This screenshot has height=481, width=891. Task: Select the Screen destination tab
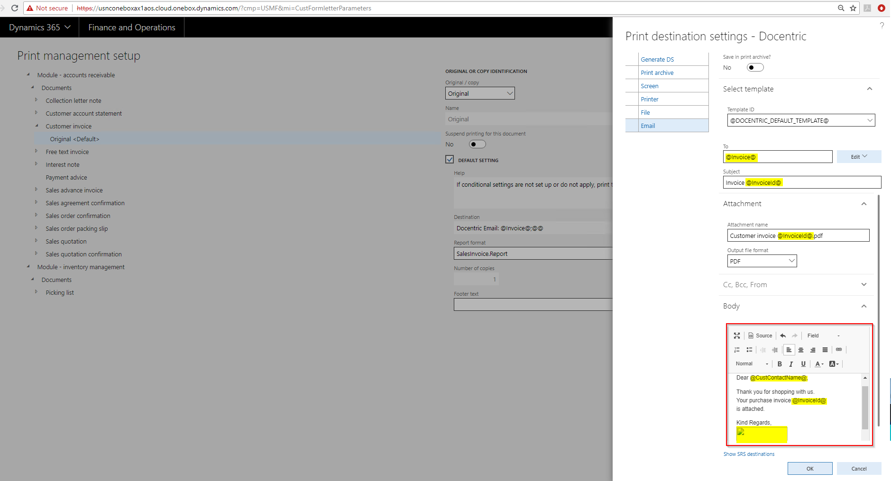650,86
